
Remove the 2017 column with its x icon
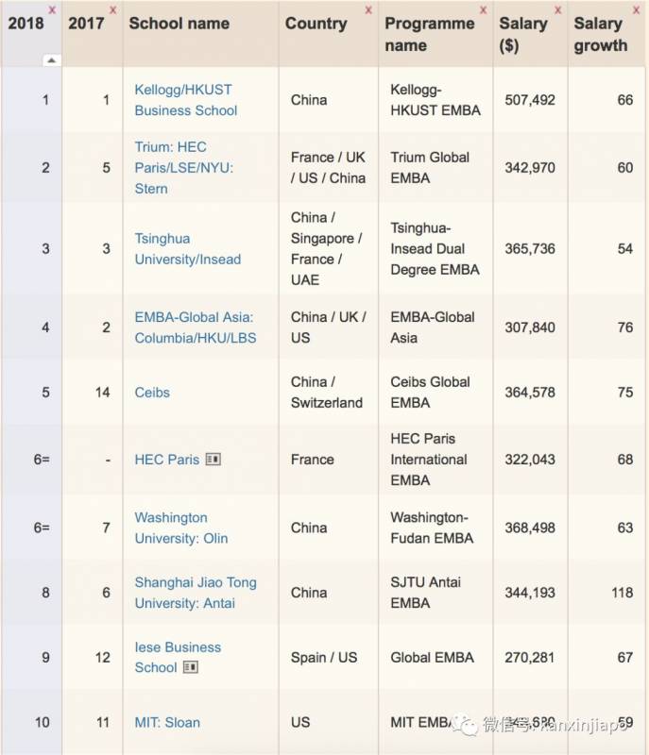pyautogui.click(x=113, y=10)
